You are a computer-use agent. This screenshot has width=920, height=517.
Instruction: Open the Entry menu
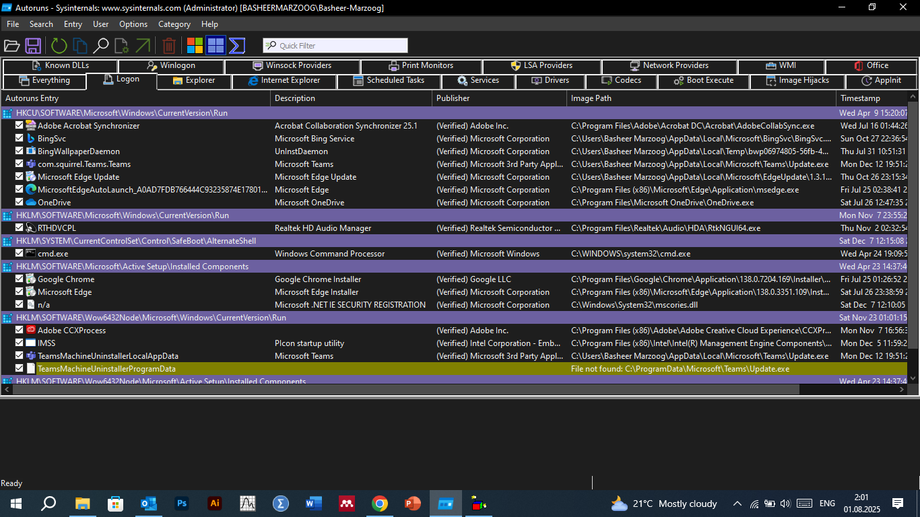point(73,24)
